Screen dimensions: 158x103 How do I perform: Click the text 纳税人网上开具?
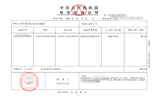[x=63, y=84]
